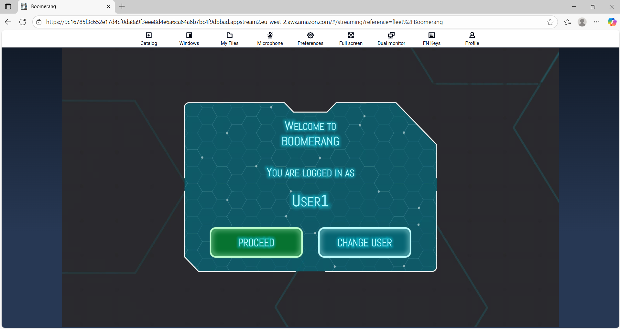Image resolution: width=620 pixels, height=329 pixels.
Task: Open tab actions menu icon
Action: click(8, 6)
